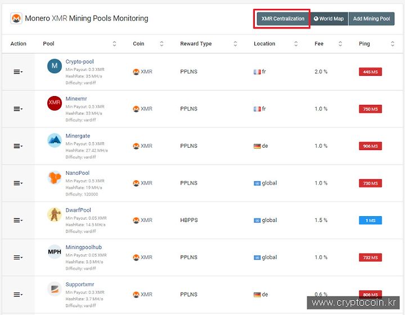
Task: Click the German flag in Minergate row
Action: (257, 146)
